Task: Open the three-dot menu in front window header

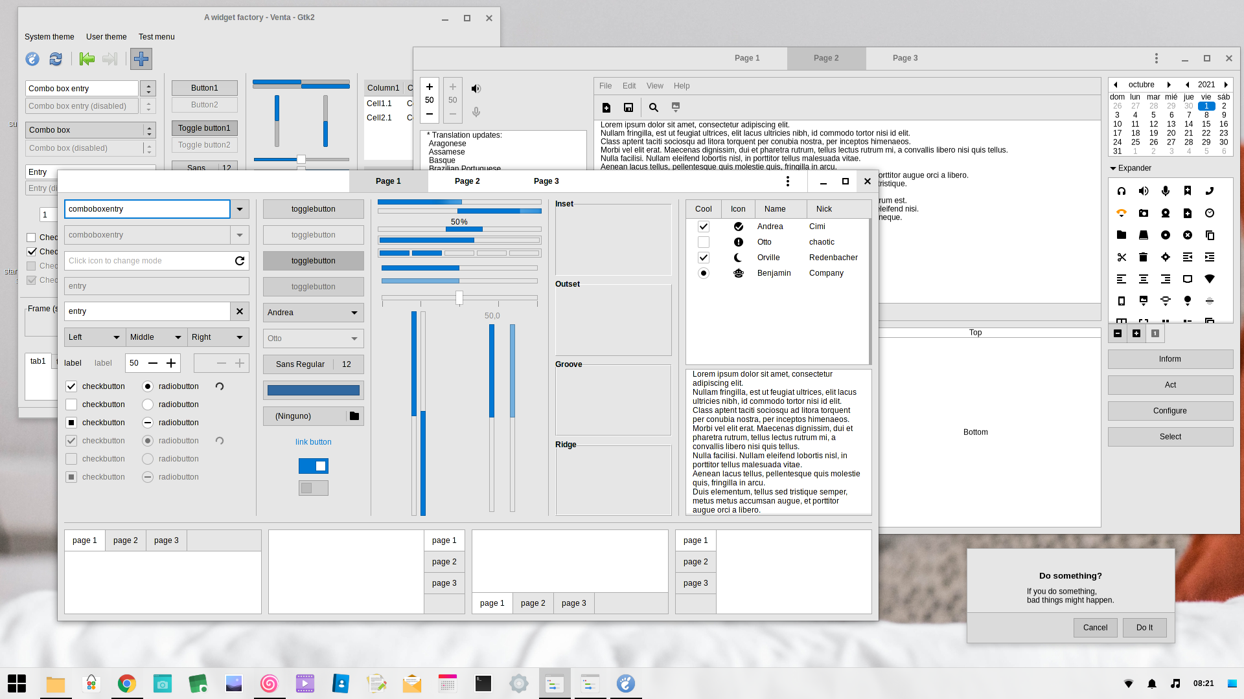Action: [x=788, y=181]
